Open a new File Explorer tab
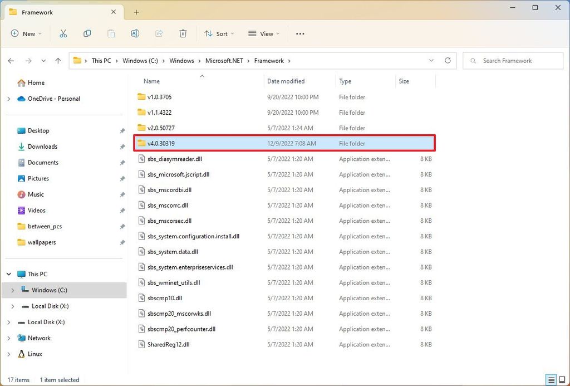570x386 pixels. click(x=135, y=12)
